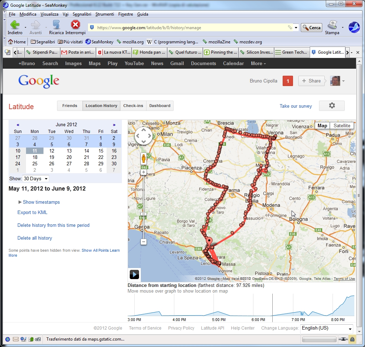The image size is (365, 347).
Task: Click Delete history from this time period
Action: (x=53, y=225)
